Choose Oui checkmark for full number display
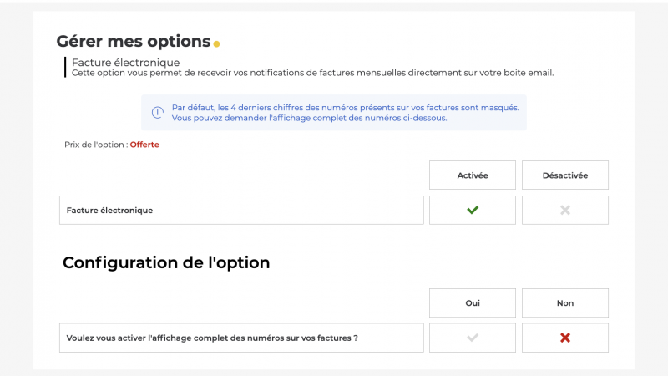The image size is (668, 376). [x=473, y=338]
